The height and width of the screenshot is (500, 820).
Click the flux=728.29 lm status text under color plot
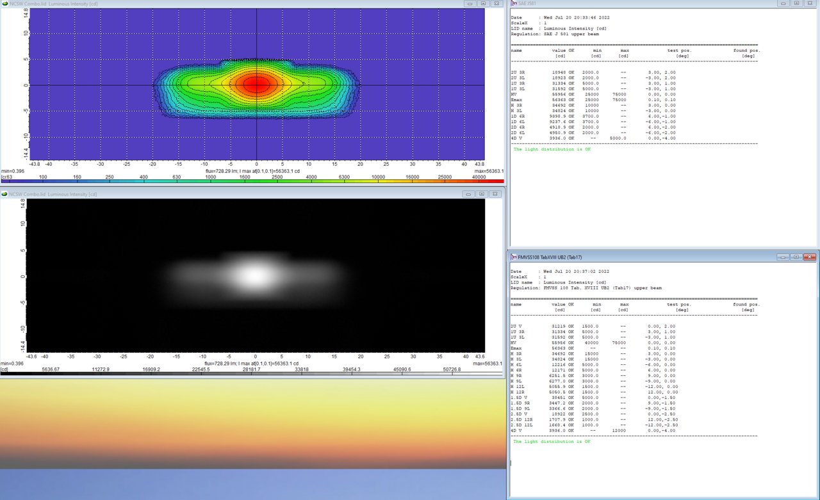(x=254, y=172)
